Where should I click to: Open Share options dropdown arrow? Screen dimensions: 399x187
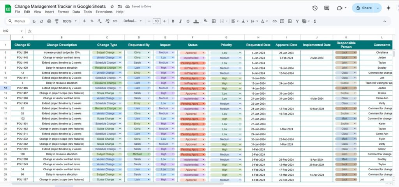[378, 8]
